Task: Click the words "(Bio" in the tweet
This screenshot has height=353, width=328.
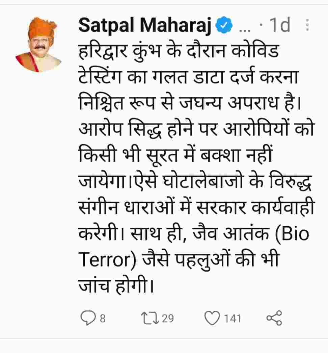Action: pos(293,234)
